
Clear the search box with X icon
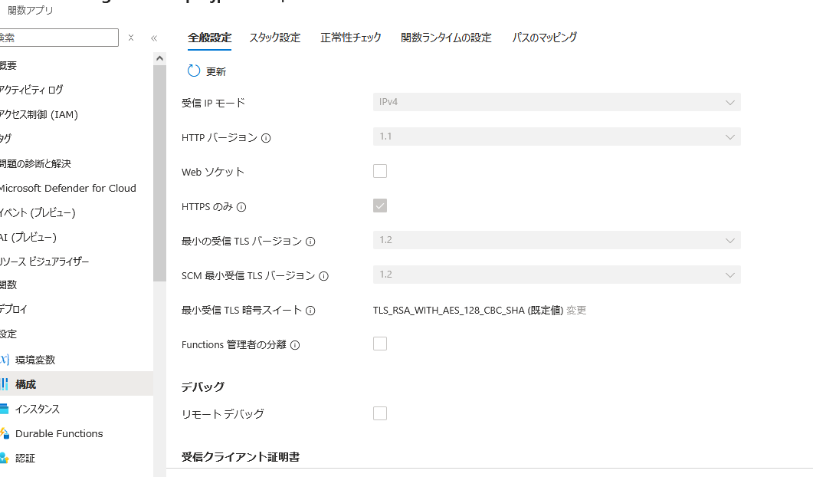pyautogui.click(x=131, y=38)
